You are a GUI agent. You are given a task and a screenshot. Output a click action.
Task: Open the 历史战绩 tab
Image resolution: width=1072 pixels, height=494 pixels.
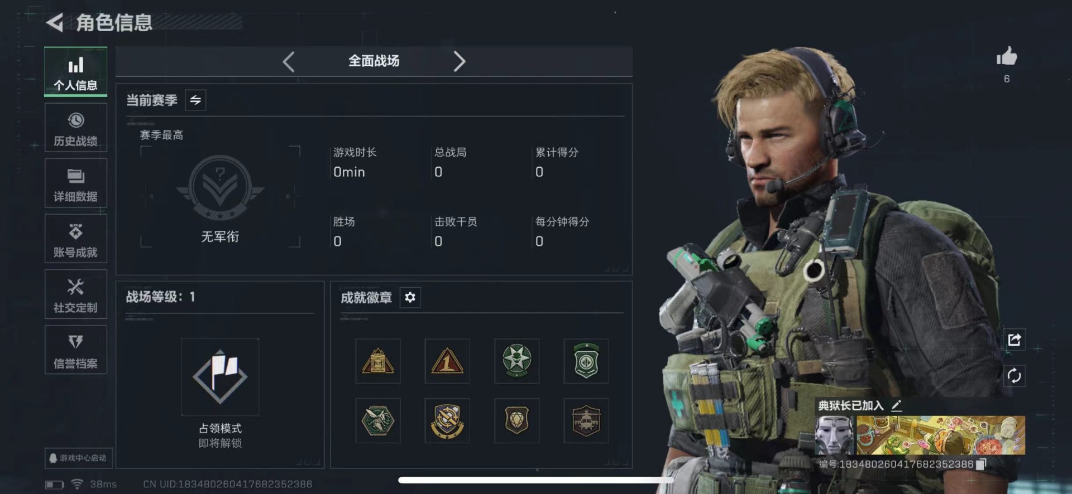click(x=75, y=128)
